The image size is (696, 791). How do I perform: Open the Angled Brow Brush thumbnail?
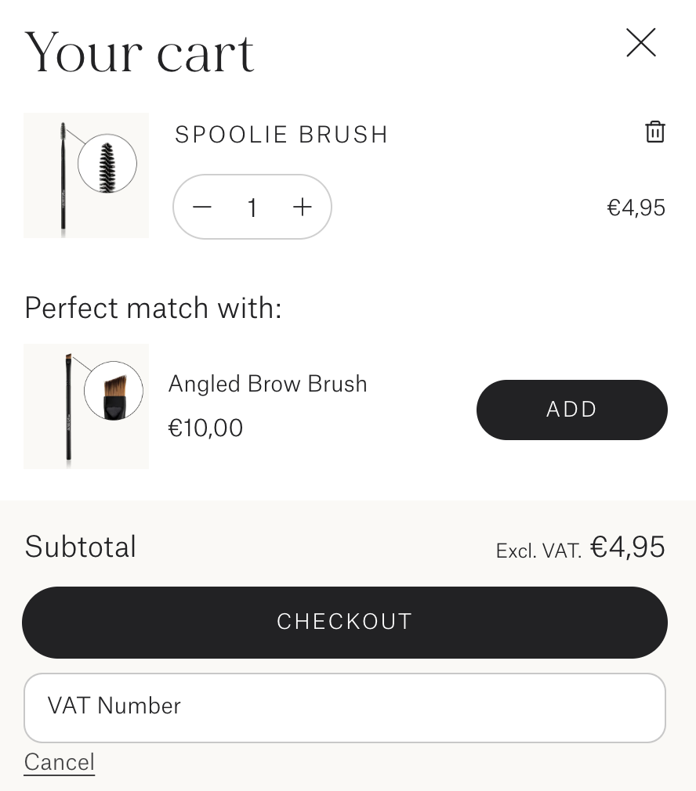(x=86, y=406)
